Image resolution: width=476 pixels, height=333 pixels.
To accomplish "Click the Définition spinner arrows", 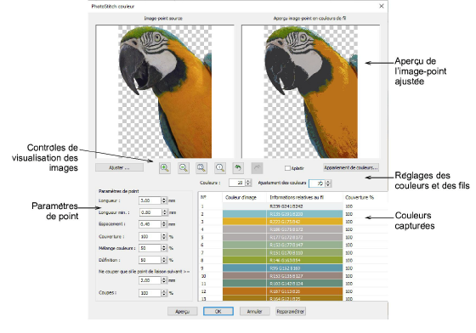I will coord(164,260).
